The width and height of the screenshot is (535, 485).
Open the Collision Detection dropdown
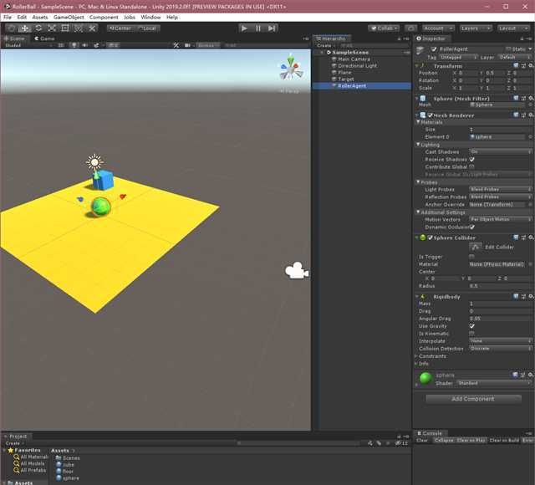point(501,349)
